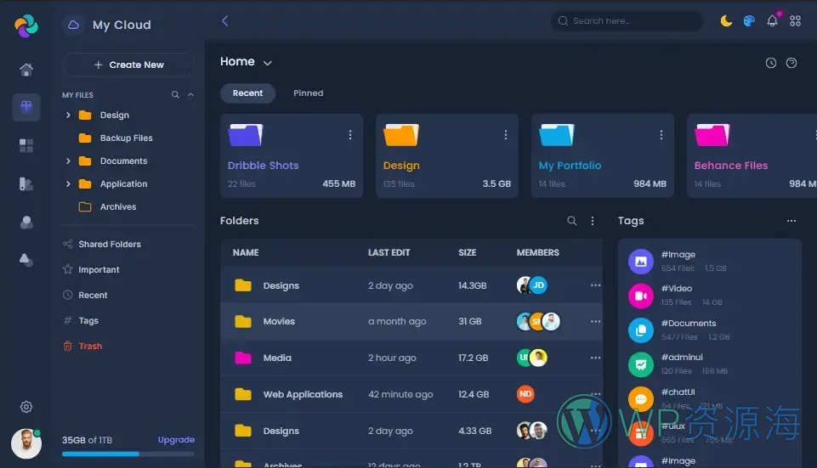
Task: Click the Upgrade storage link
Action: click(176, 440)
